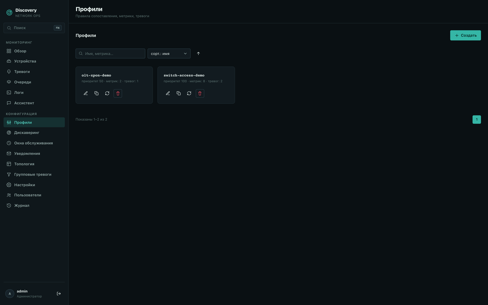This screenshot has height=305, width=488.
Task: Go to Окна обслуживания
Action: click(x=34, y=143)
